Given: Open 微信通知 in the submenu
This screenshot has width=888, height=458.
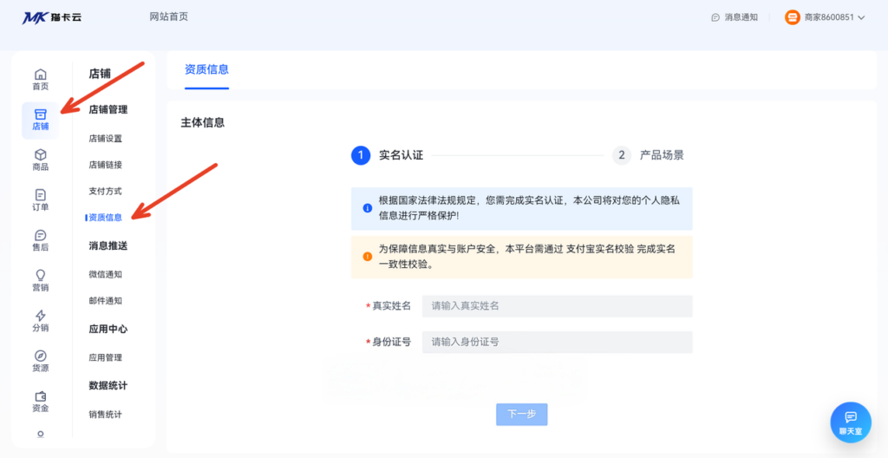Looking at the screenshot, I should 105,274.
